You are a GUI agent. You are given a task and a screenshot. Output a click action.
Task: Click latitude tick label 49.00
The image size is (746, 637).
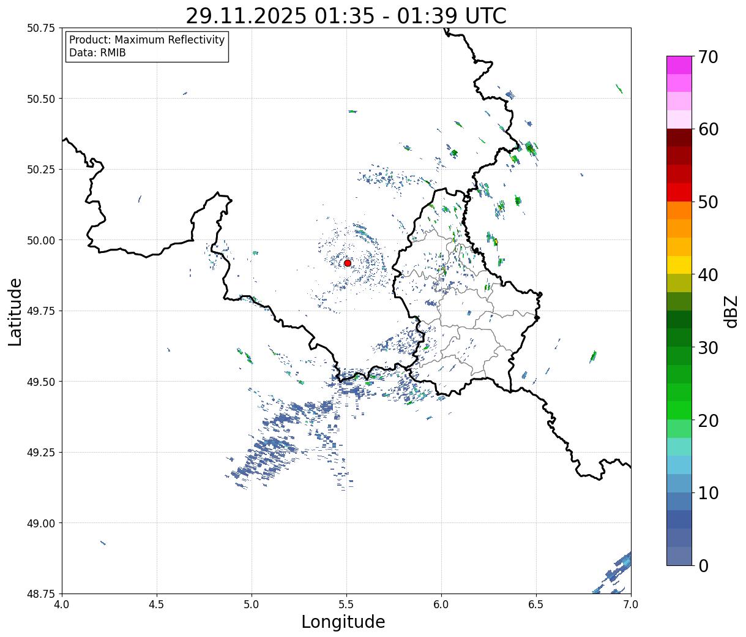pos(40,523)
